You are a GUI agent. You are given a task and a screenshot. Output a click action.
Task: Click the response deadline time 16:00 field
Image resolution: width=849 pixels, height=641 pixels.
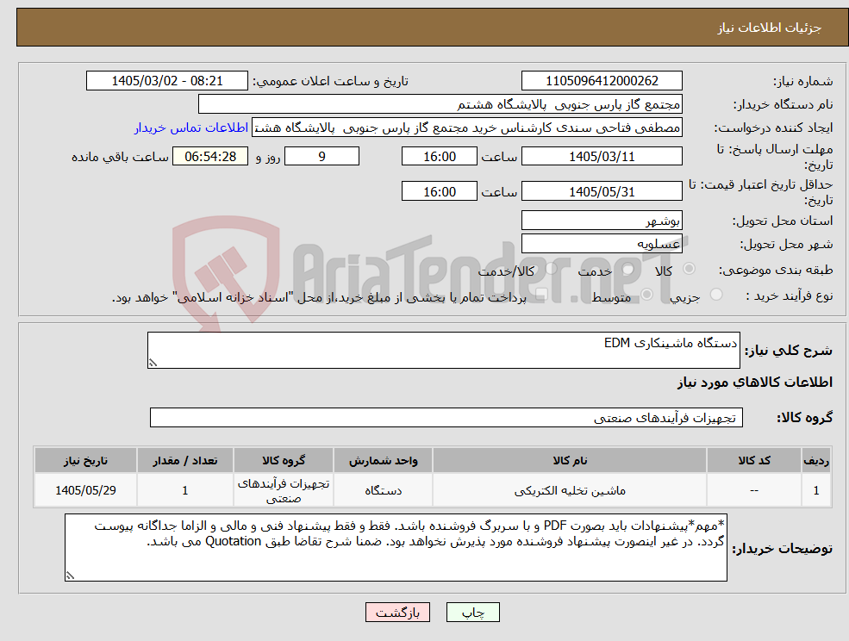click(439, 157)
